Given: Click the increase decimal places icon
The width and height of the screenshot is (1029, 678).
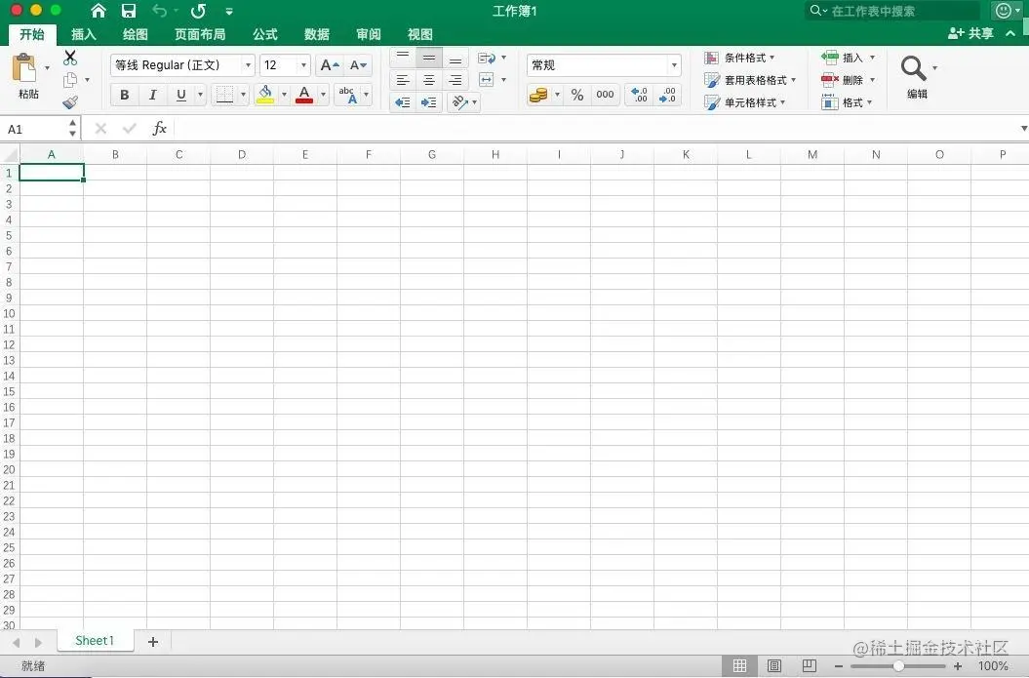Looking at the screenshot, I should pyautogui.click(x=639, y=95).
